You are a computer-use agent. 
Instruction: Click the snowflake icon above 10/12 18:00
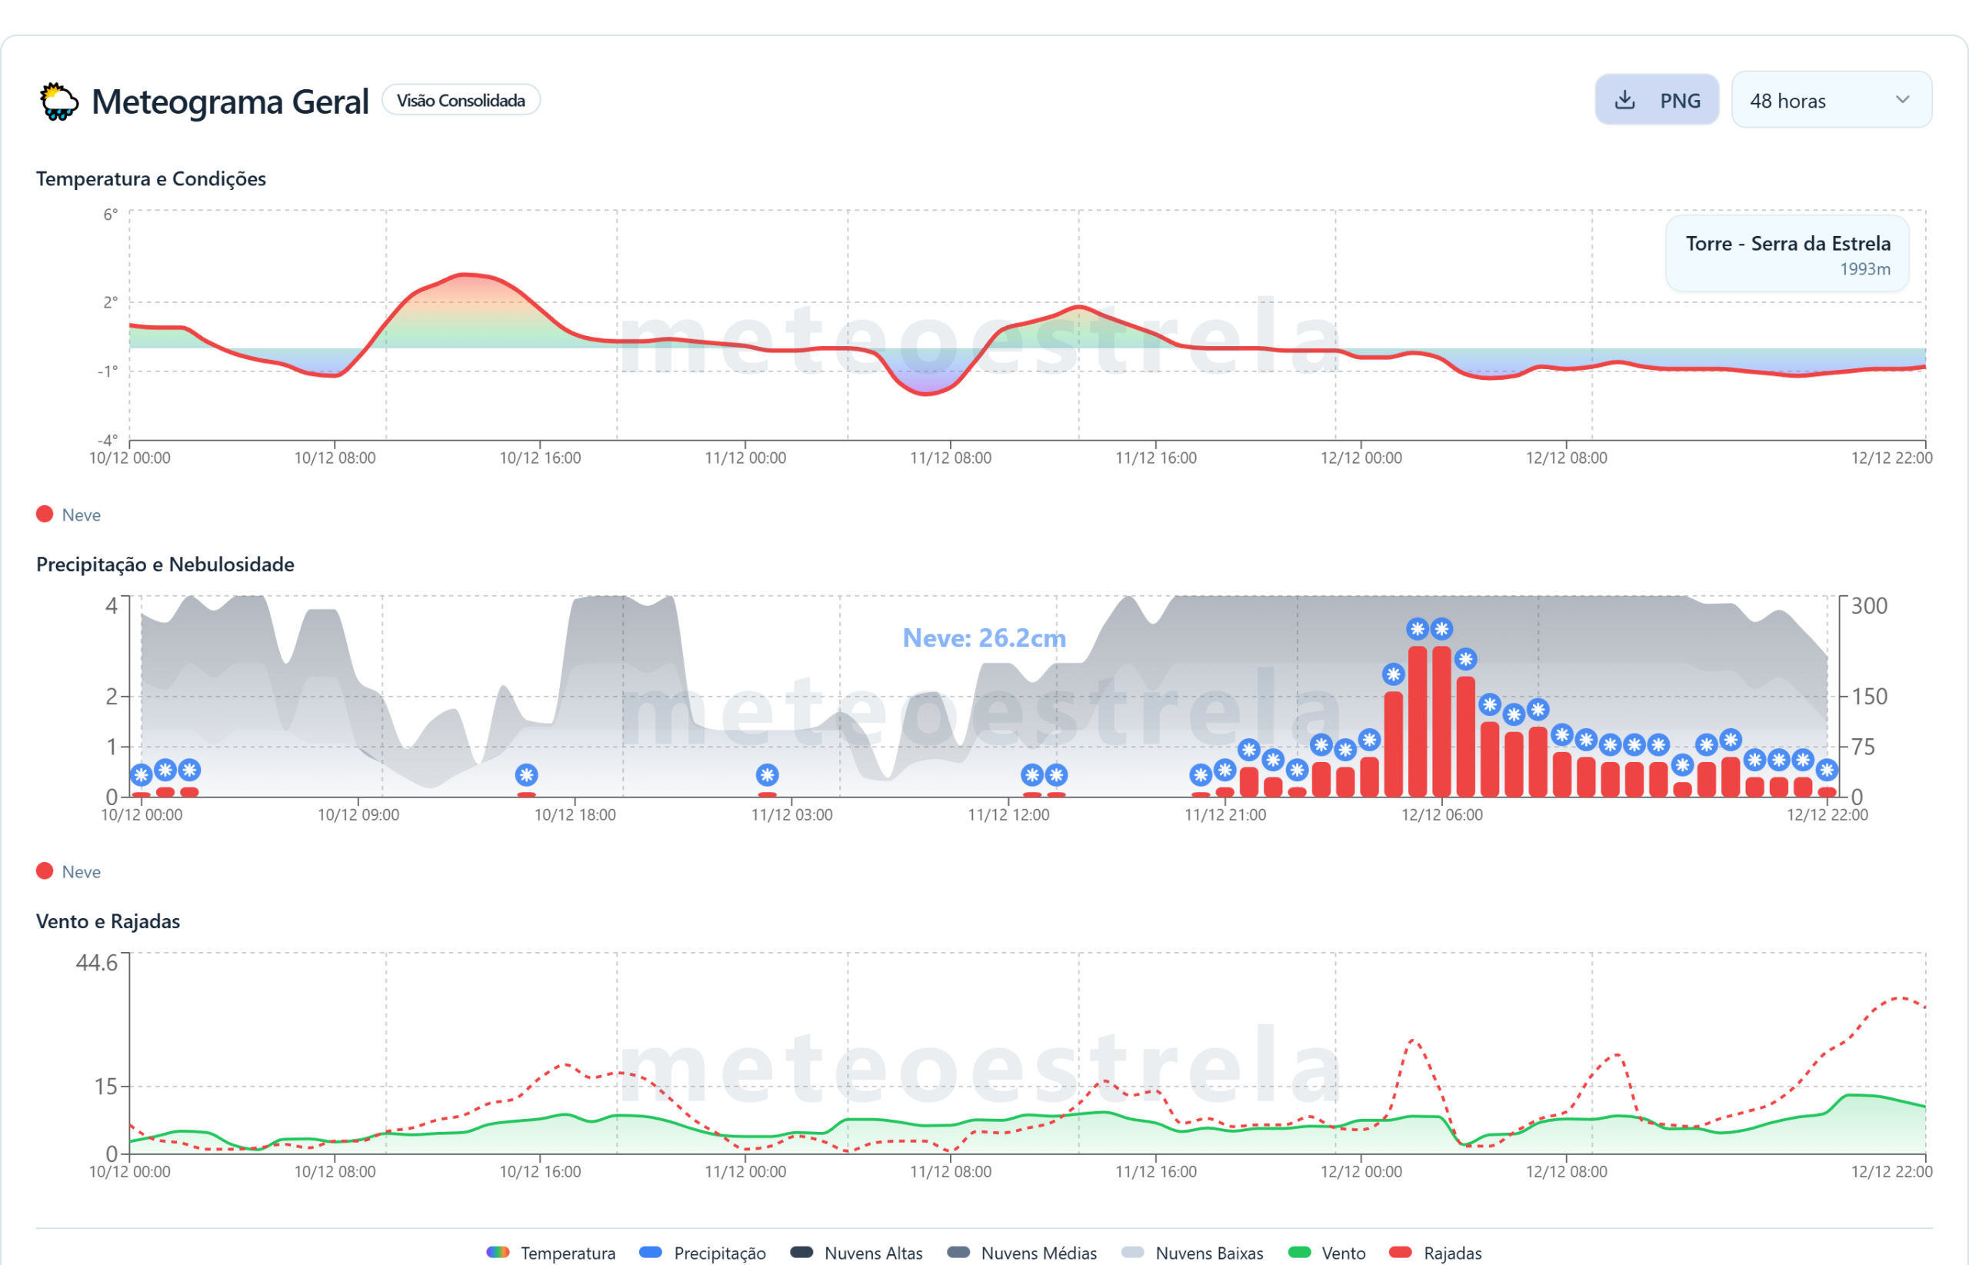527,774
